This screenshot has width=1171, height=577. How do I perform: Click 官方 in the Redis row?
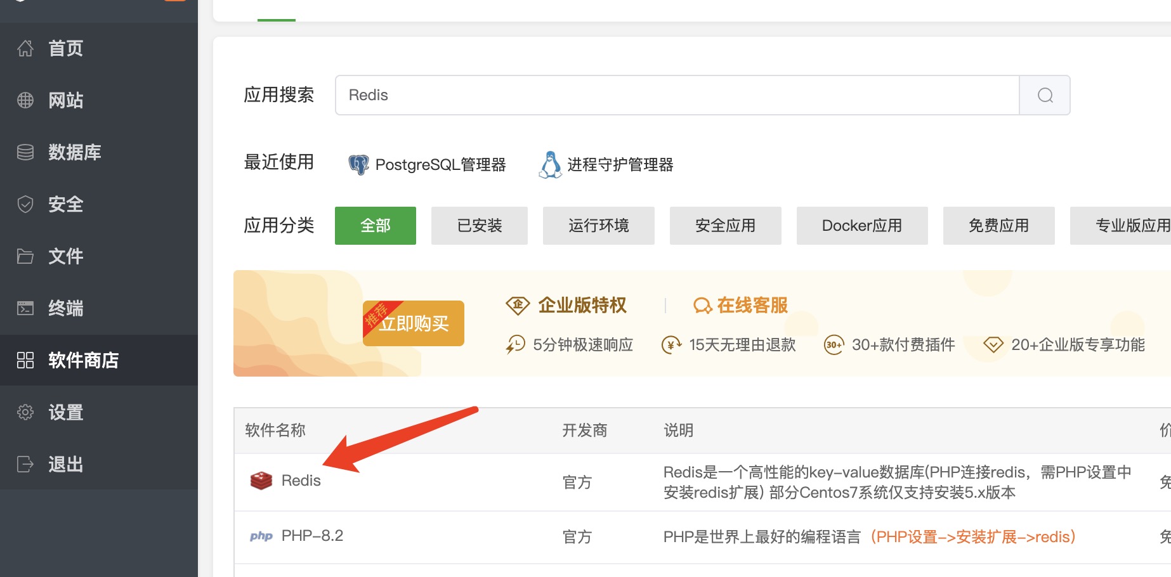click(x=577, y=483)
